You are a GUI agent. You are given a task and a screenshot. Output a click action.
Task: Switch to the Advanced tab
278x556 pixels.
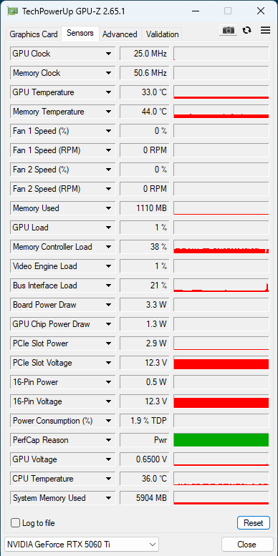[120, 34]
